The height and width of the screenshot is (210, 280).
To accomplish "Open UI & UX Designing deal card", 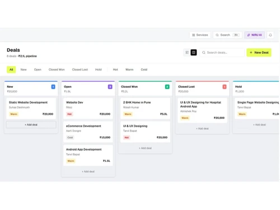I will click(145, 132).
